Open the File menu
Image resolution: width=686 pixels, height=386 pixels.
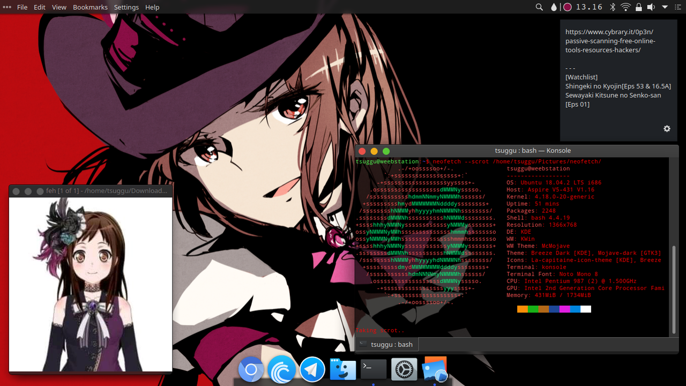click(x=23, y=7)
